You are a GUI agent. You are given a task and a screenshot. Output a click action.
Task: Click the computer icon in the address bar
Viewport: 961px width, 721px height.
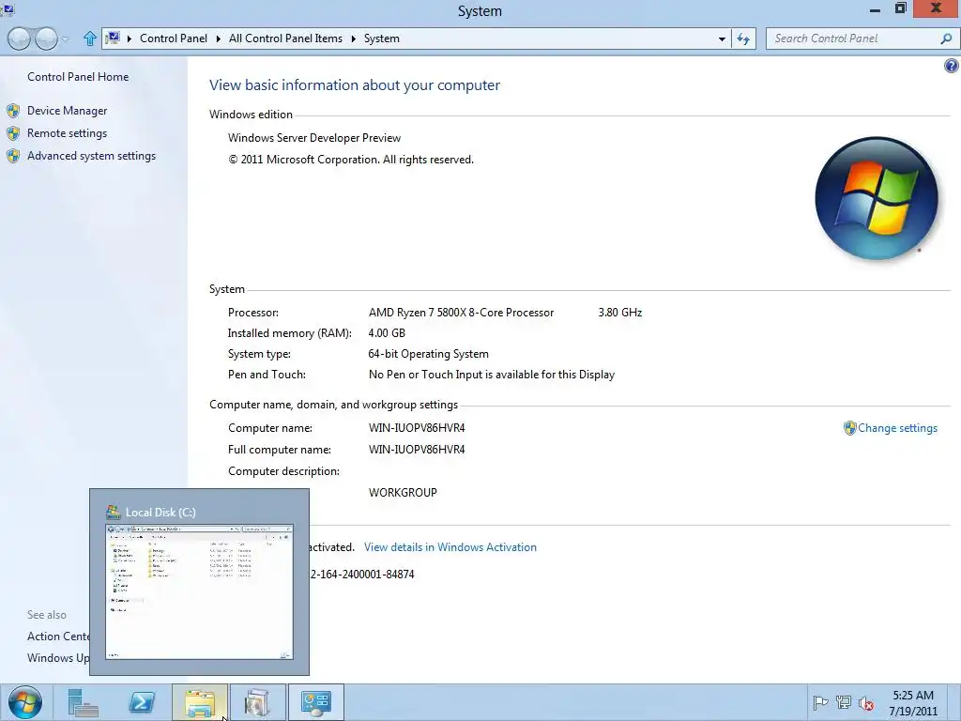click(x=113, y=38)
